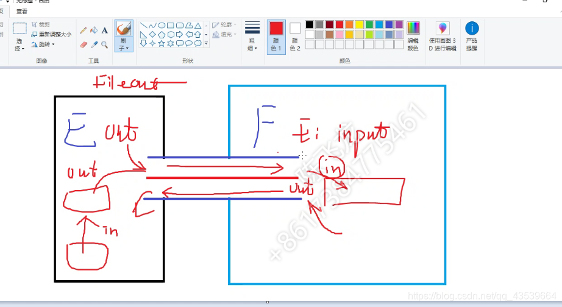Choose the Curve shape
This screenshot has height=307, width=562.
coord(152,26)
